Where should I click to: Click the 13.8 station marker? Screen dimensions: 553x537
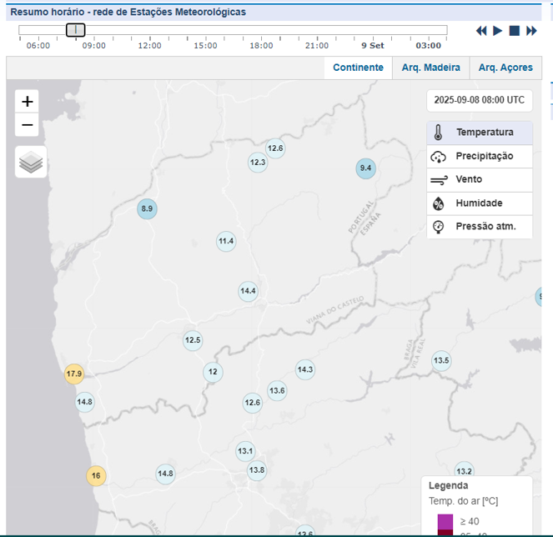[x=256, y=470]
